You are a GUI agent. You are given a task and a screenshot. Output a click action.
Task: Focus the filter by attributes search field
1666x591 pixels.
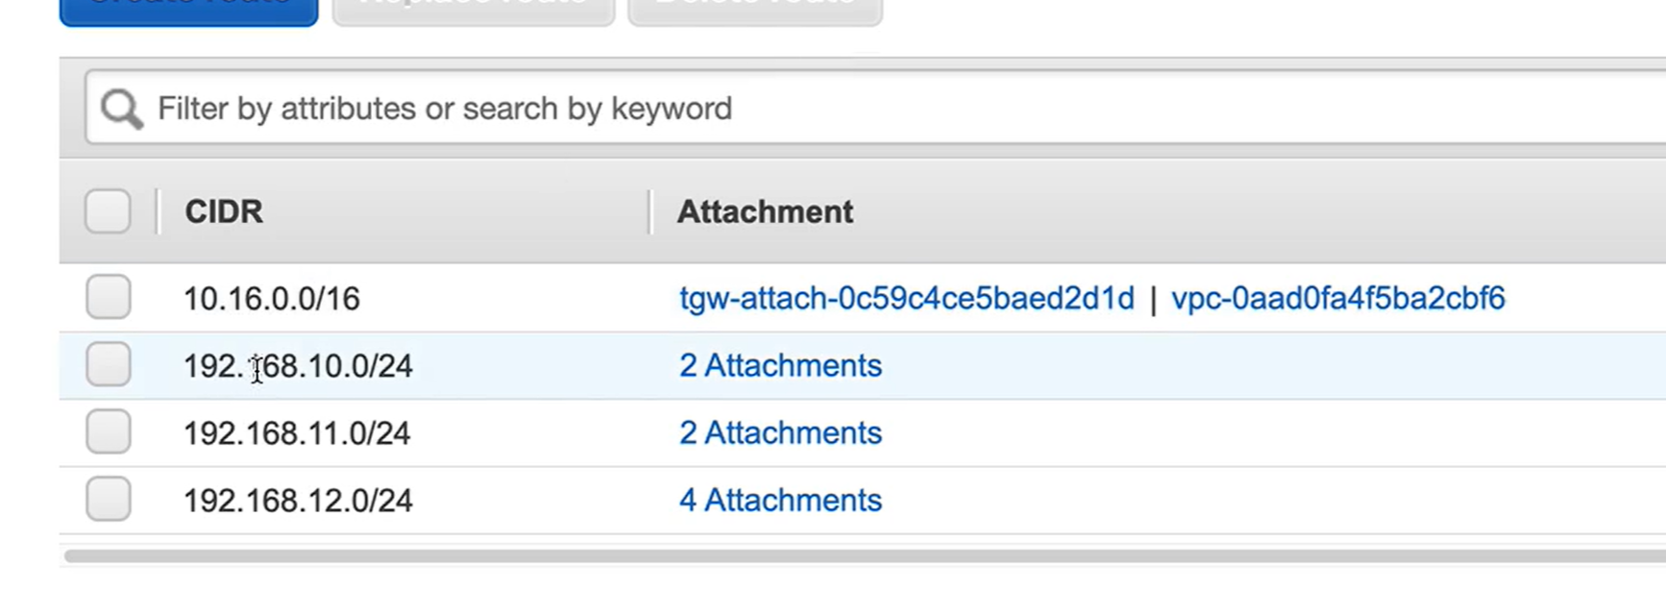click(874, 108)
